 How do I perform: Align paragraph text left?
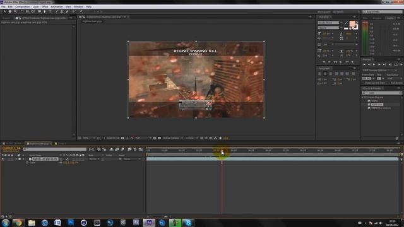pos(320,74)
